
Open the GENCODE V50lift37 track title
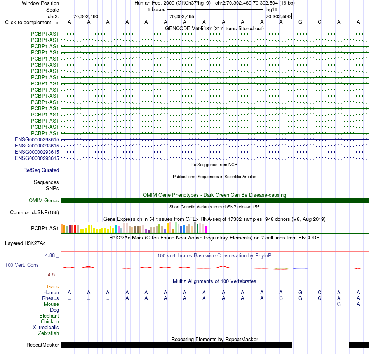214,28
